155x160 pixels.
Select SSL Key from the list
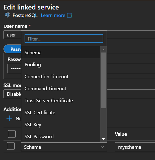click(x=61, y=124)
